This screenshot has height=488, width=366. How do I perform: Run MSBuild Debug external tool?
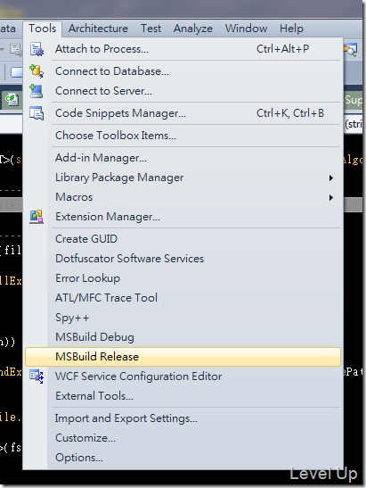[x=183, y=337]
